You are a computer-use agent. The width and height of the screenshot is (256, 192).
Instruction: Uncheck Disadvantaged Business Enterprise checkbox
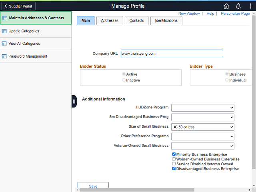174,168
